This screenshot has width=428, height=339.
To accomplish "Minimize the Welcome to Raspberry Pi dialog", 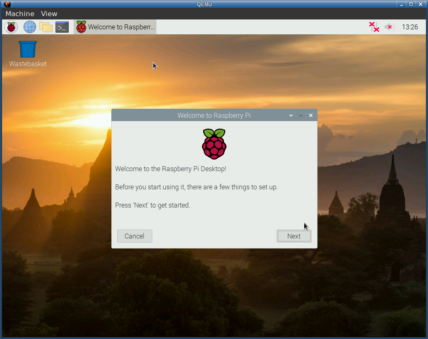I will [x=291, y=115].
